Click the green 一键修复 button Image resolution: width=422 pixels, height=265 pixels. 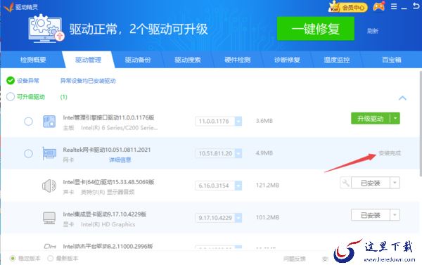tap(316, 29)
